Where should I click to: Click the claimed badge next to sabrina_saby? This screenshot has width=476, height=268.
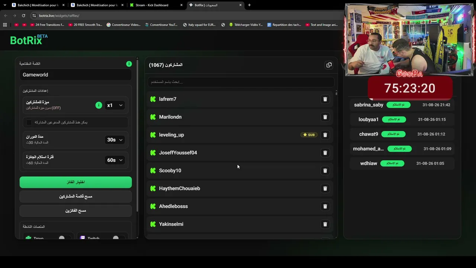coord(398,105)
